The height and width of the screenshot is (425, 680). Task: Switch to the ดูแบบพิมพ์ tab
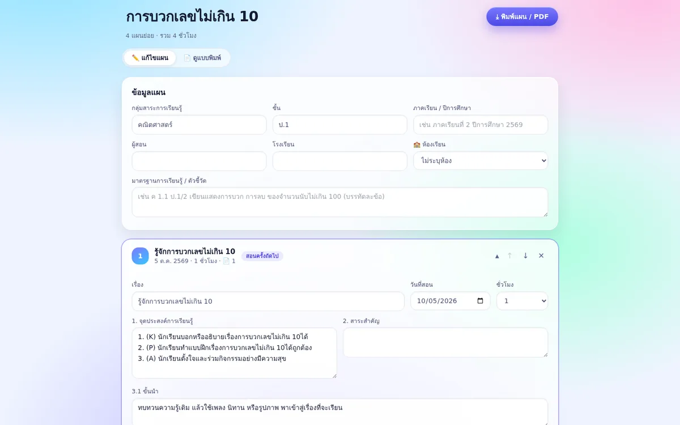[x=202, y=58]
